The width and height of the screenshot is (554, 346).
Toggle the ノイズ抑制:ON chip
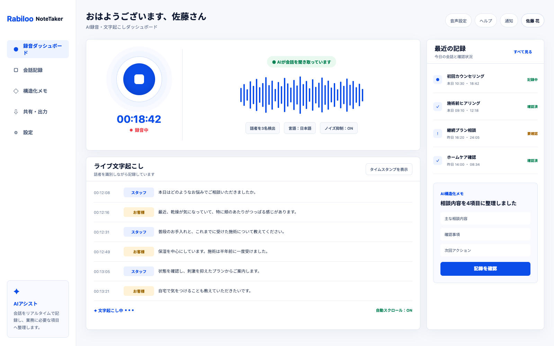pyautogui.click(x=339, y=128)
